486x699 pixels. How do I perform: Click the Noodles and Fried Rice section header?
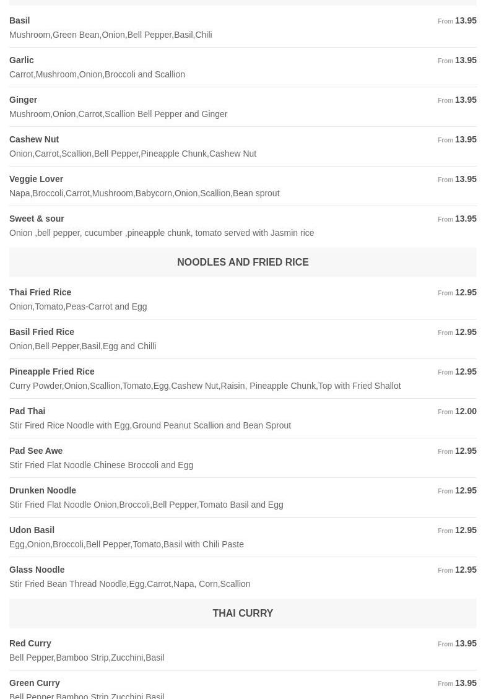click(x=243, y=262)
